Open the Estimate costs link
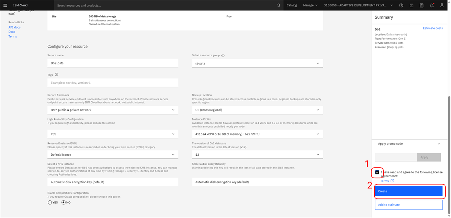The image size is (451, 218). pyautogui.click(x=433, y=28)
